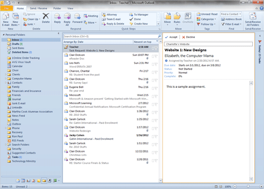Click the Address Book icon

pos(223,19)
